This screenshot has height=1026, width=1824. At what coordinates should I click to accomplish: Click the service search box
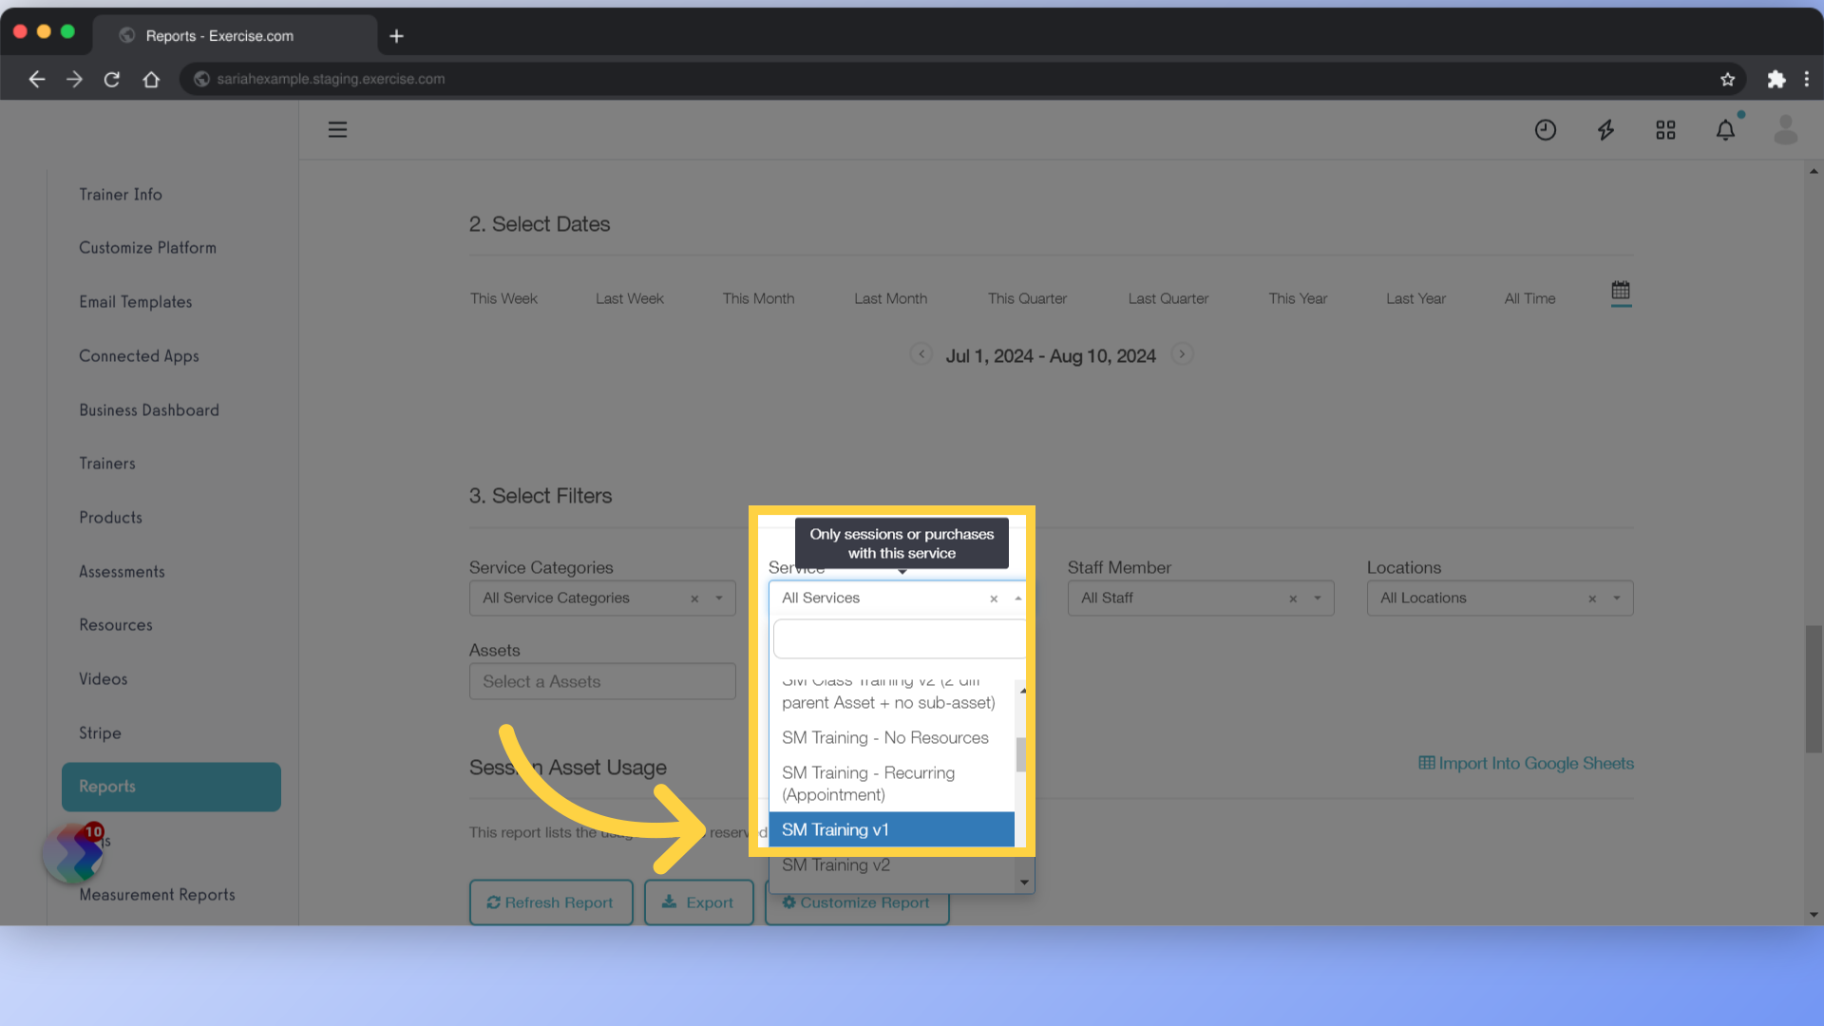point(899,639)
